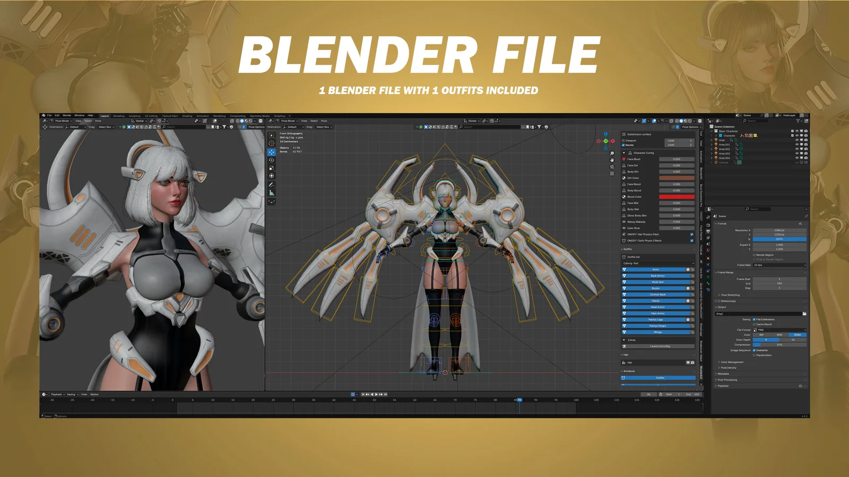Click the output folder browse icon
849x477 pixels.
coord(804,314)
